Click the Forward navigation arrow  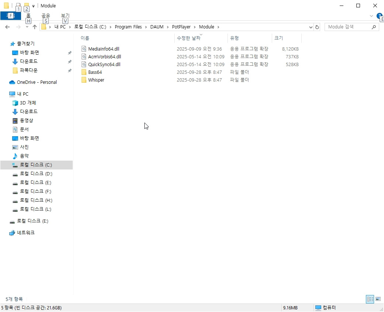coord(18,27)
